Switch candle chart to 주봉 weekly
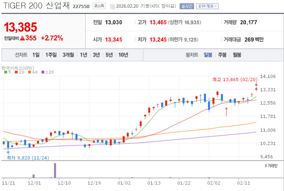Image resolution: width=284 pixels, height=191 pixels. [x=222, y=55]
